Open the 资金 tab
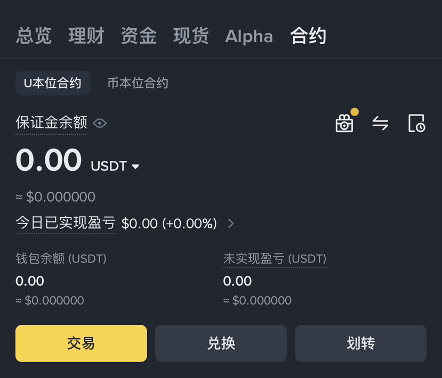The image size is (442, 378). (139, 36)
